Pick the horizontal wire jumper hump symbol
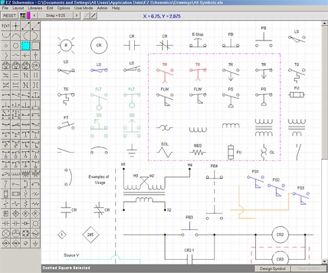 (x=15, y=56)
